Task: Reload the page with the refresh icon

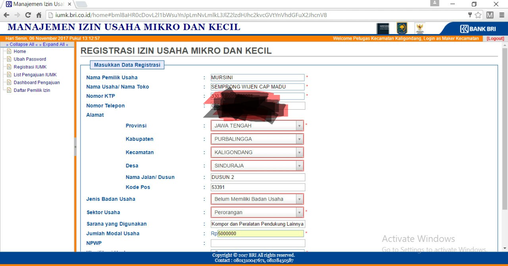Action: [28, 15]
